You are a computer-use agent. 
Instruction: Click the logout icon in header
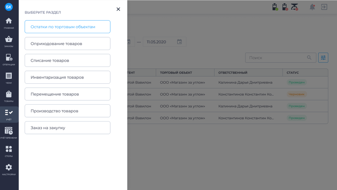click(324, 7)
